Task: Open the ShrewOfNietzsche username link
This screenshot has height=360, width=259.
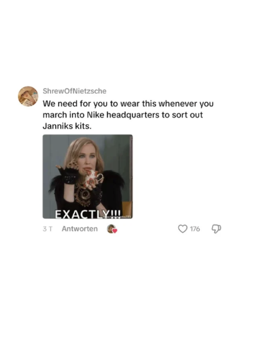Action: [75, 91]
